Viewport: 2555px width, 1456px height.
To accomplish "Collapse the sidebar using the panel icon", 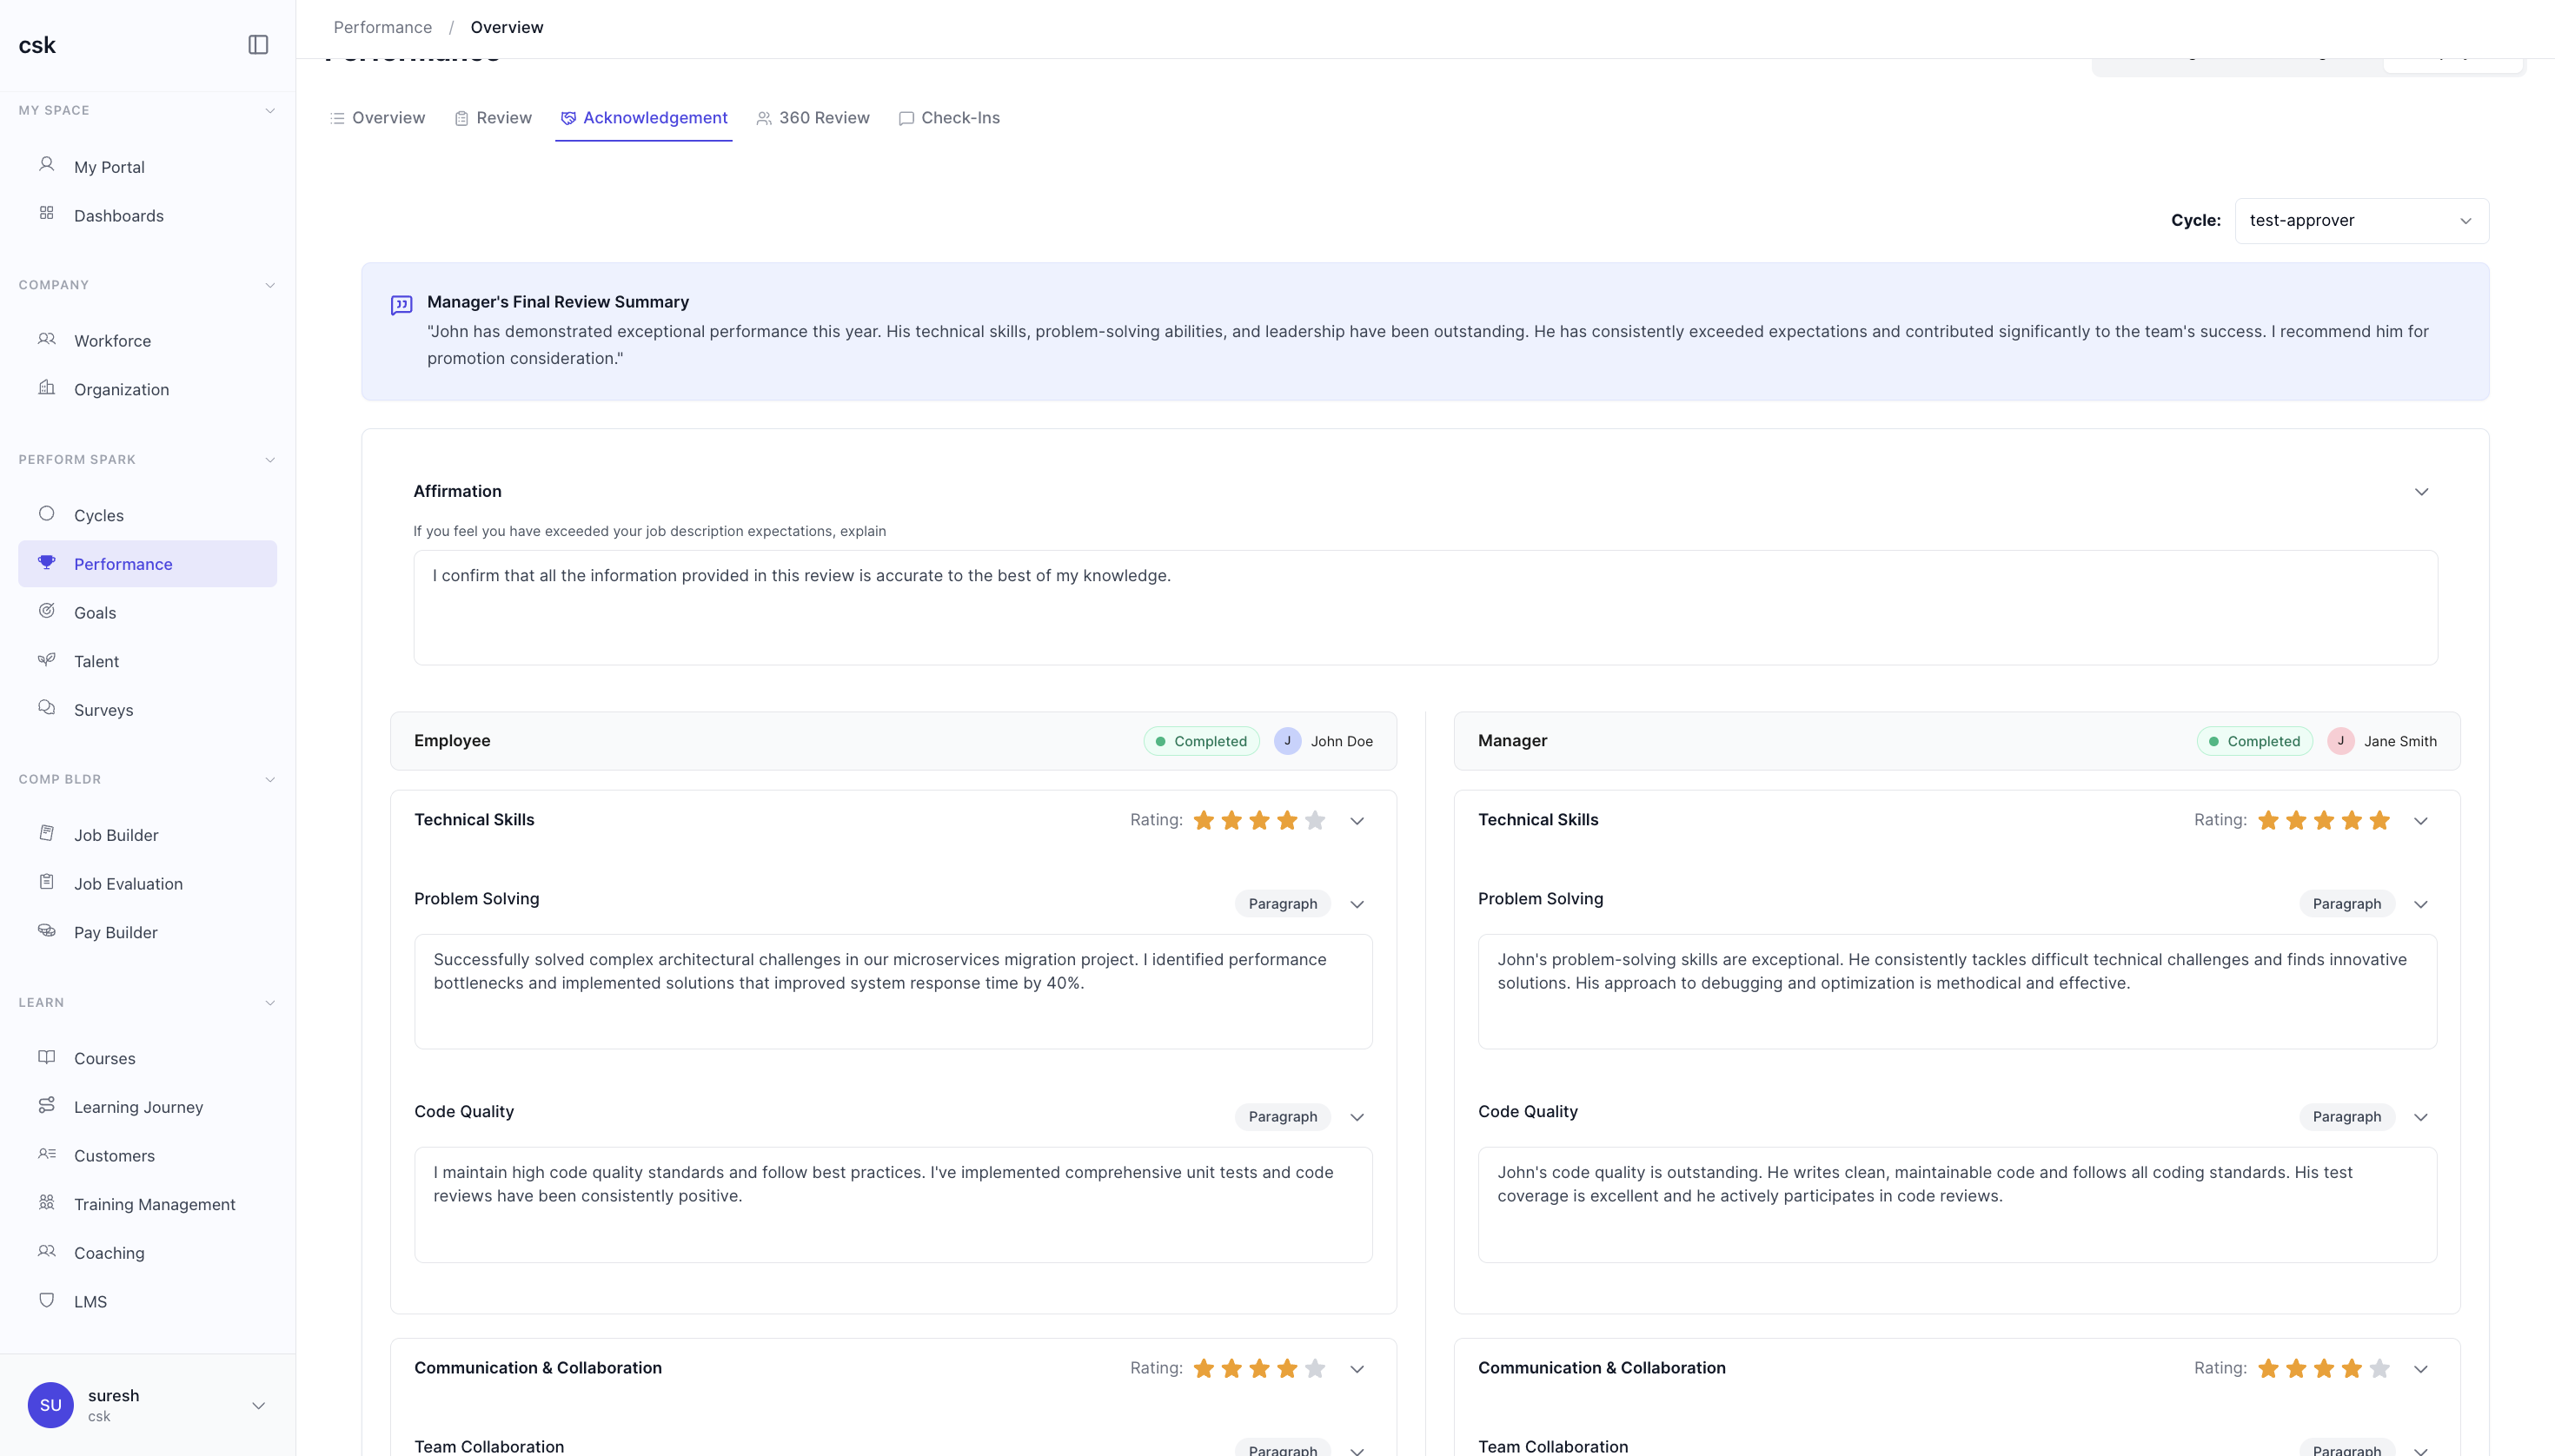I will pos(259,44).
